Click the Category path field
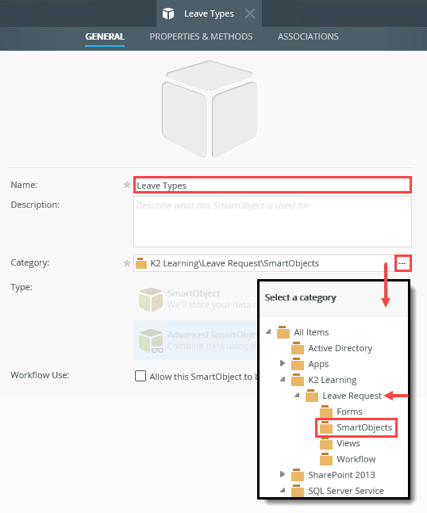Screen dimensions: 427x513 tap(264, 263)
